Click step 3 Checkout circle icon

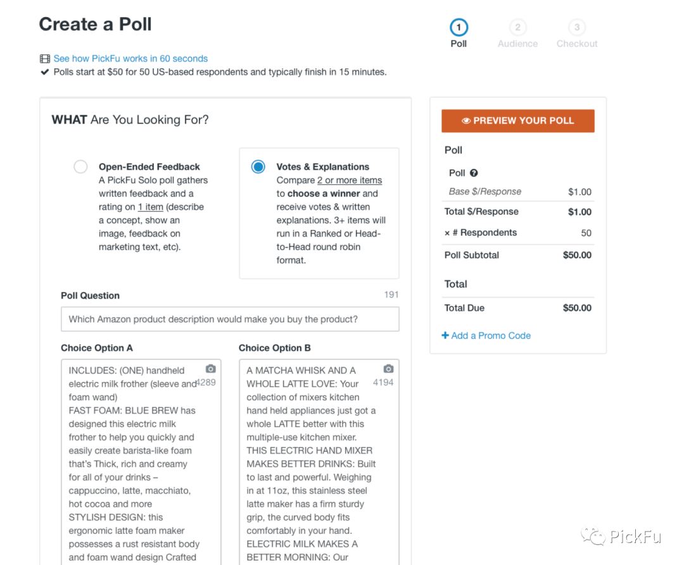click(x=577, y=27)
